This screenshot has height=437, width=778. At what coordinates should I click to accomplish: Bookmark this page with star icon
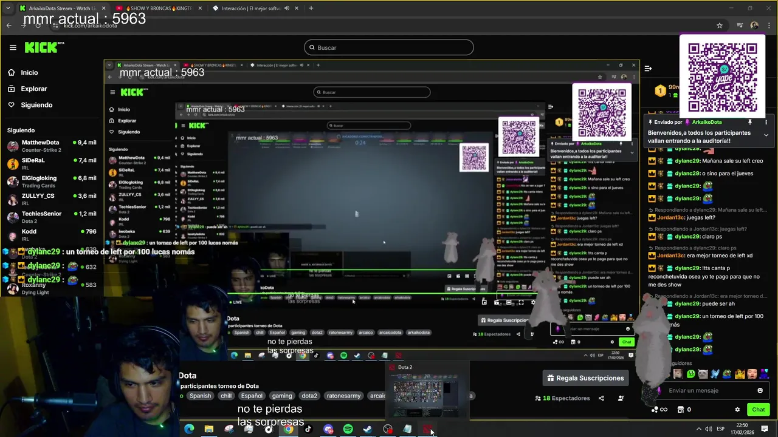pos(720,25)
